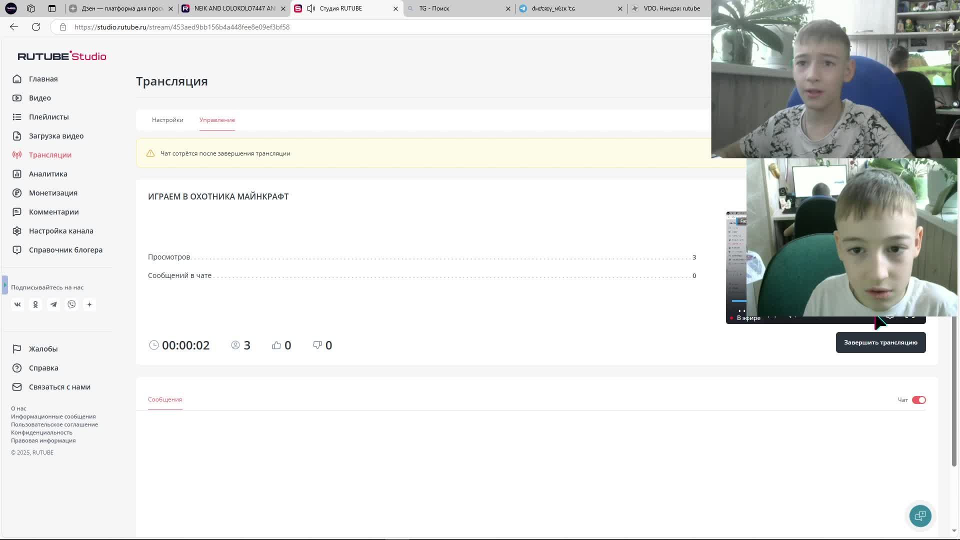This screenshot has width=960, height=540.
Task: Open the Telegram social link icon
Action: [53, 304]
